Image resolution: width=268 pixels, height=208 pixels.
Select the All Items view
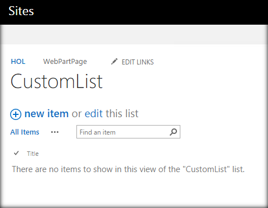(25, 132)
